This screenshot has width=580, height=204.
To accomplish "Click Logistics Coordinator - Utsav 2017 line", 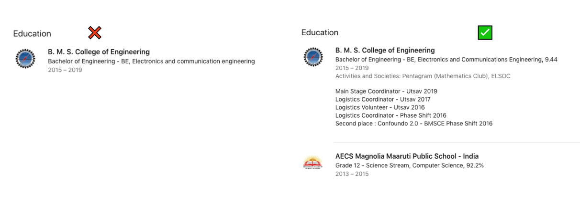I will [383, 99].
